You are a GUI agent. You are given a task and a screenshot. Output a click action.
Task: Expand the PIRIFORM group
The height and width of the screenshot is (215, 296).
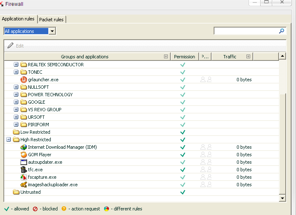(16, 125)
